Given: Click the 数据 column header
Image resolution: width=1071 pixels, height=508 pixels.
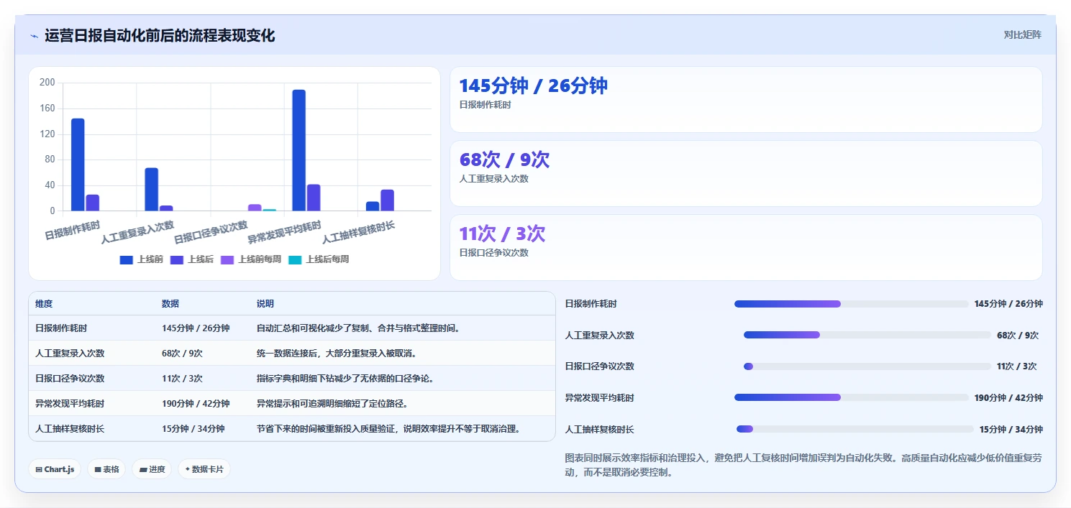Looking at the screenshot, I should pyautogui.click(x=170, y=304).
